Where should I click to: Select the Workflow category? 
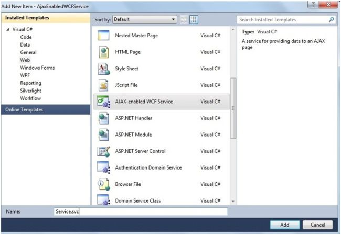tap(30, 98)
